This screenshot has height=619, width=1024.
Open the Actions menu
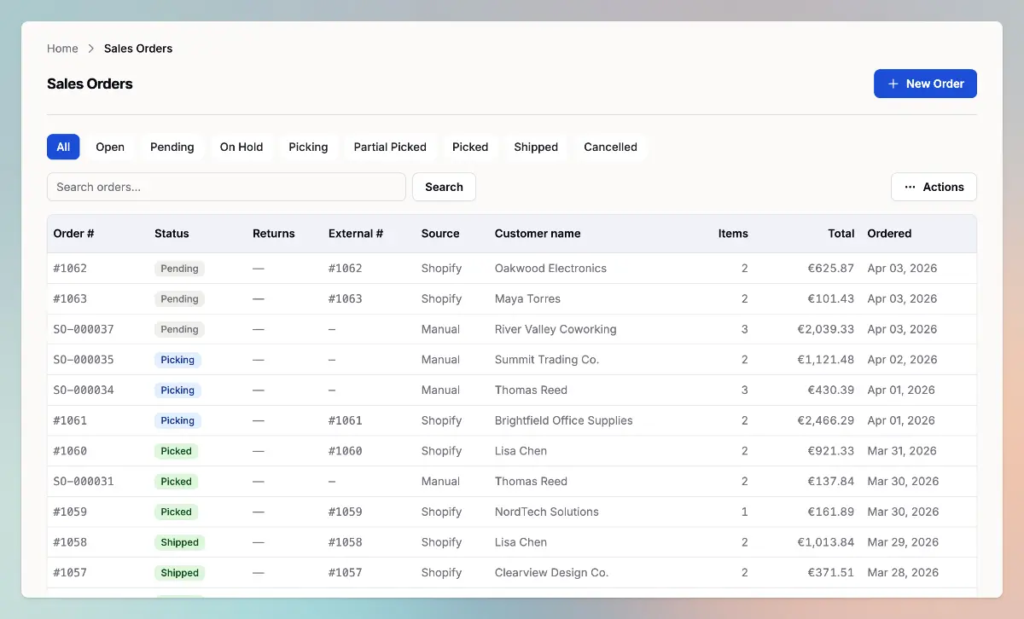[x=934, y=187]
